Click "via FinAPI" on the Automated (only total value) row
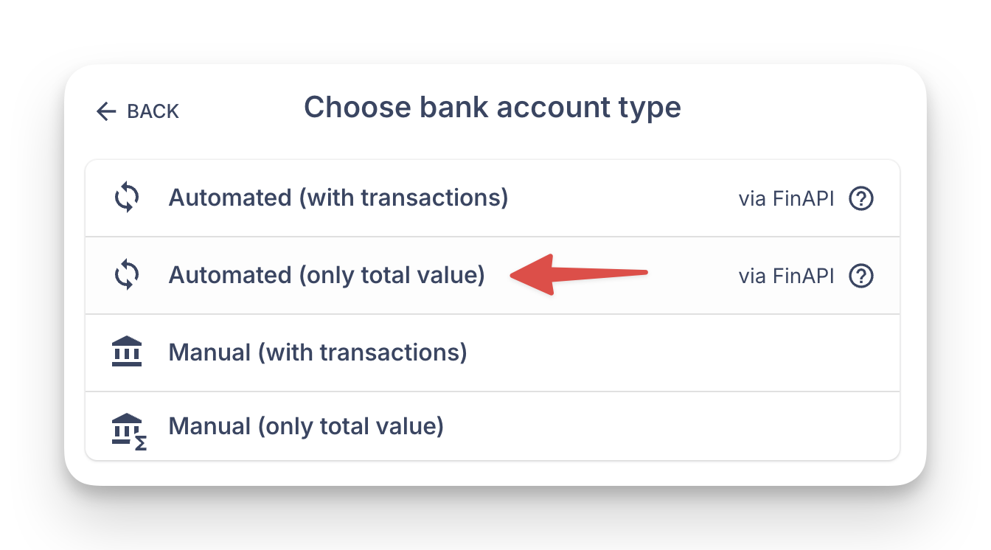This screenshot has height=550, width=991. 786,276
